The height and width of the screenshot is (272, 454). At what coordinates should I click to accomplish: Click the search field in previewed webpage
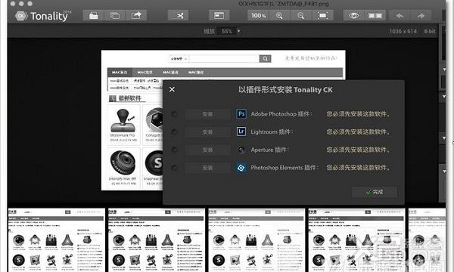[x=224, y=59]
